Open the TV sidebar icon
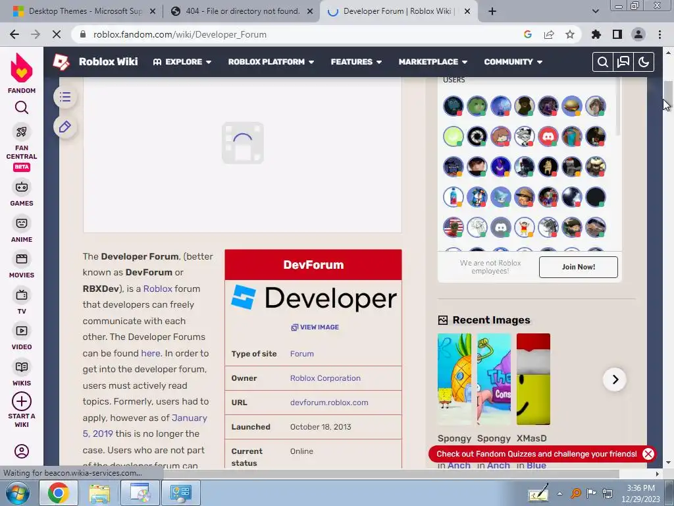This screenshot has width=674, height=506. tap(22, 295)
